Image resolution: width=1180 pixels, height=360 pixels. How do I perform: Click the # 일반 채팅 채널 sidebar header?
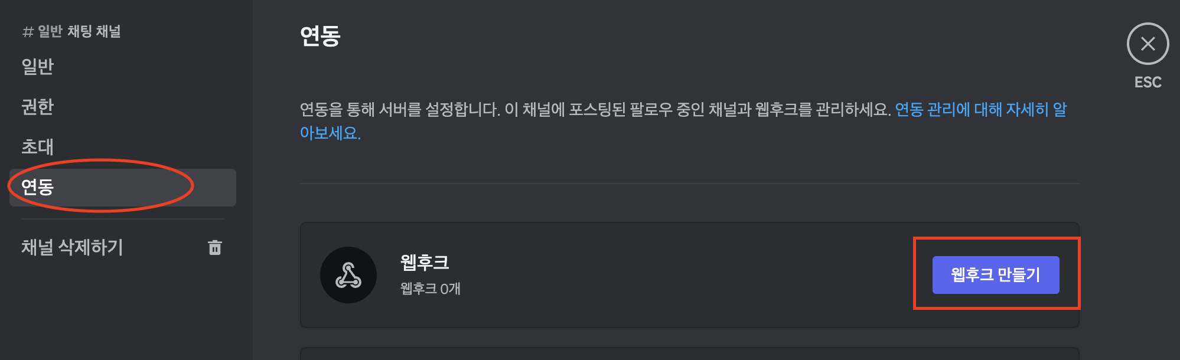click(x=71, y=31)
